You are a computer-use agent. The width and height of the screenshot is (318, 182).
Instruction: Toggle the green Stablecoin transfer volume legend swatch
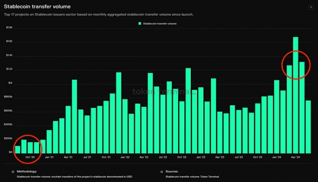(140, 24)
